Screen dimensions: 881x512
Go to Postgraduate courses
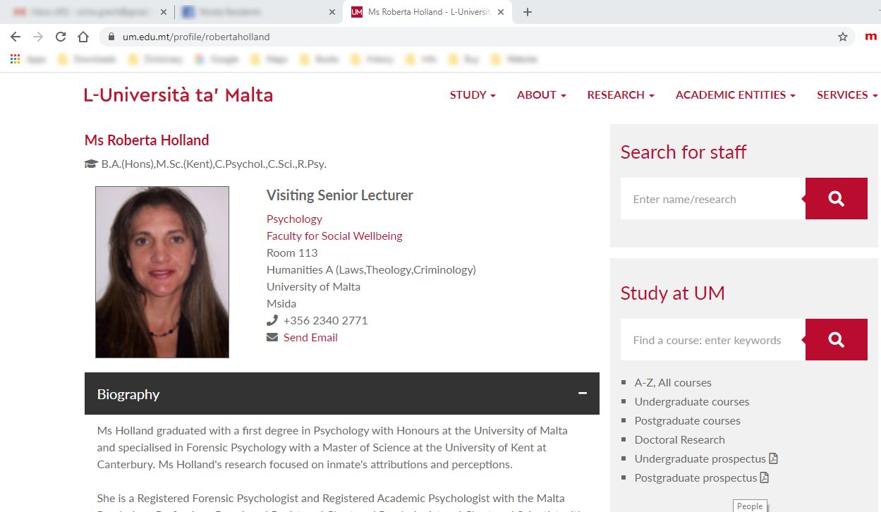(688, 420)
